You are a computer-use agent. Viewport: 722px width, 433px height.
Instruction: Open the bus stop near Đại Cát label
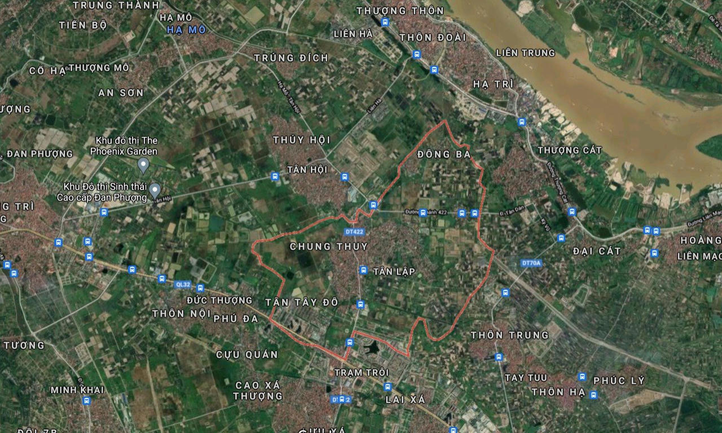pos(561,238)
